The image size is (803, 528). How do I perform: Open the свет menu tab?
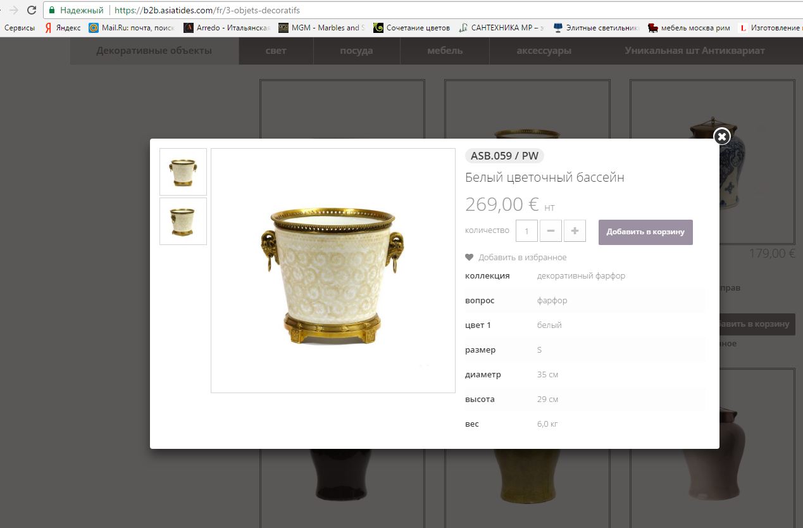click(276, 51)
